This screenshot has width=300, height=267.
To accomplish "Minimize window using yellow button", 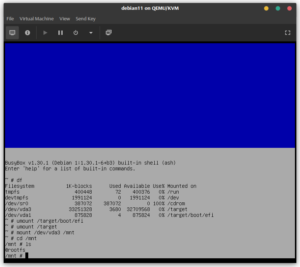I will click(x=266, y=8).
